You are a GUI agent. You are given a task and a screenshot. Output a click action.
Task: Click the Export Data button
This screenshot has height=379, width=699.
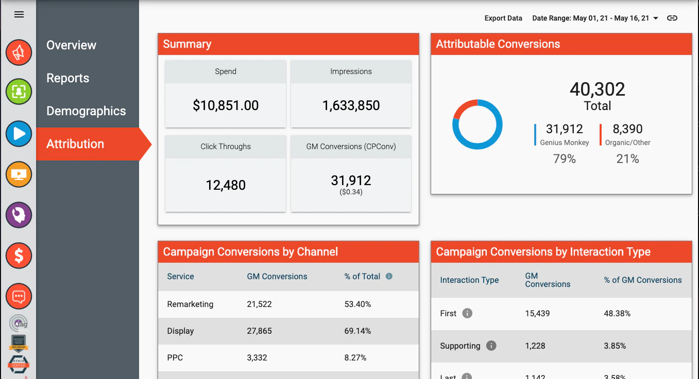click(503, 18)
